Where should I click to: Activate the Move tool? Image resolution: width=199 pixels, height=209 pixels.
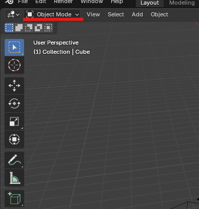point(14,86)
